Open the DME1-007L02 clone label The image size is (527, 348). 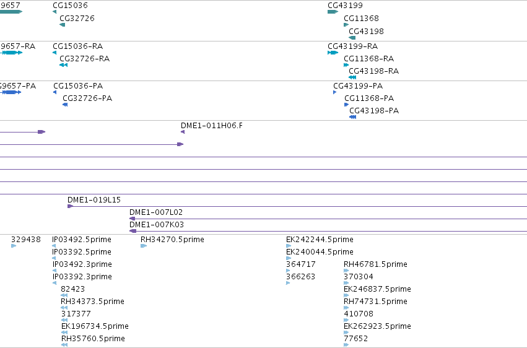tap(156, 212)
